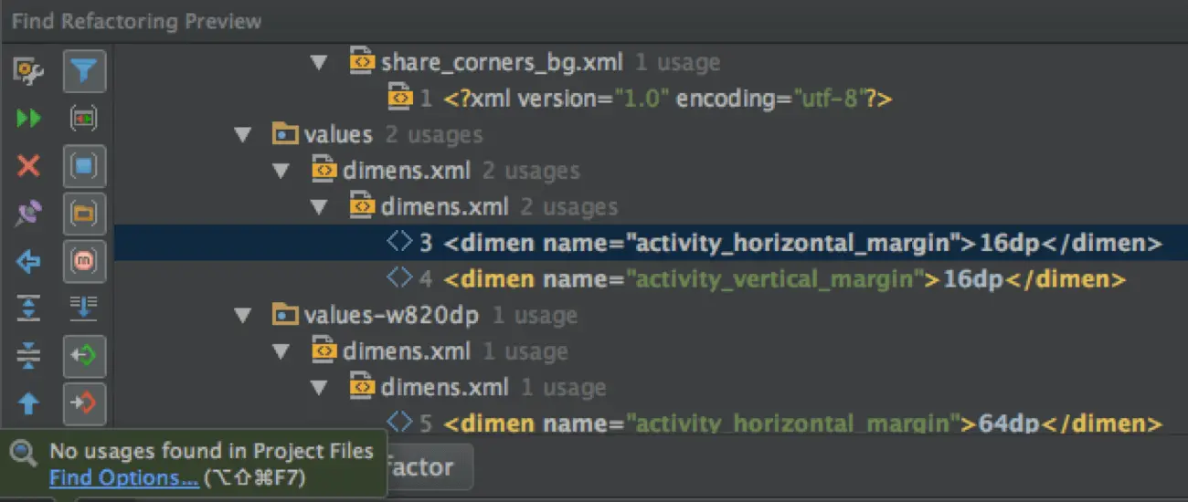Image resolution: width=1188 pixels, height=502 pixels.
Task: Click the values-w820dp folder icon
Action: click(x=286, y=315)
